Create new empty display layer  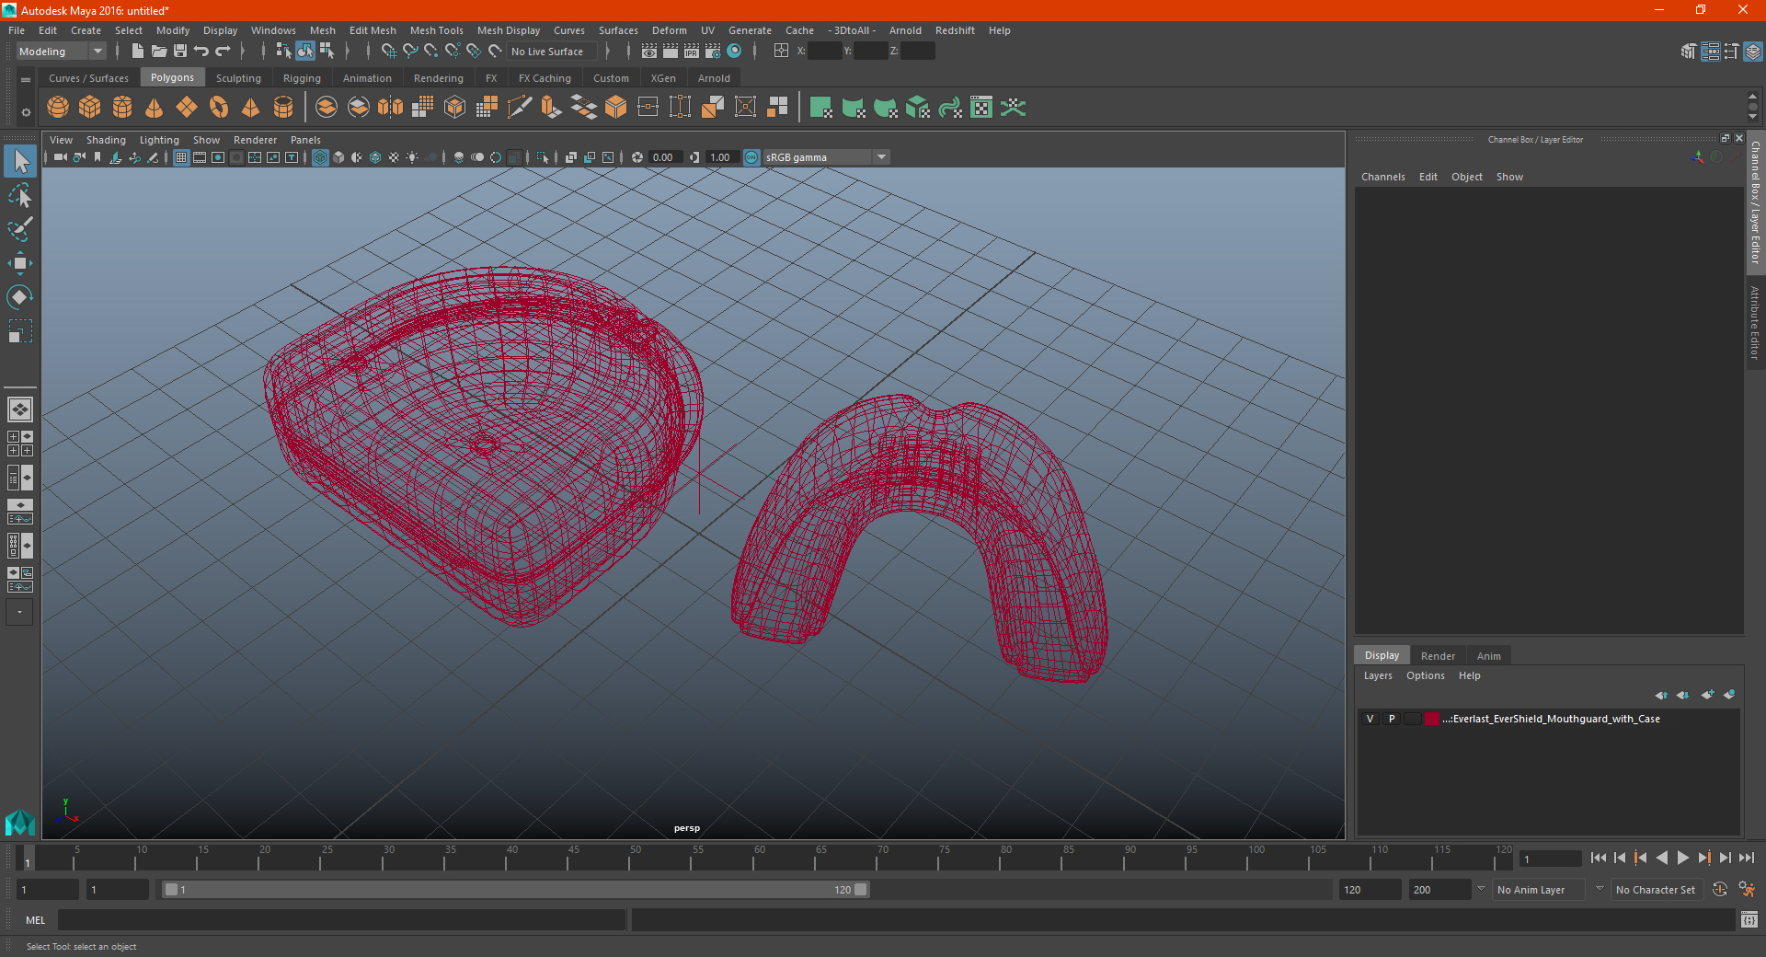click(x=1707, y=695)
